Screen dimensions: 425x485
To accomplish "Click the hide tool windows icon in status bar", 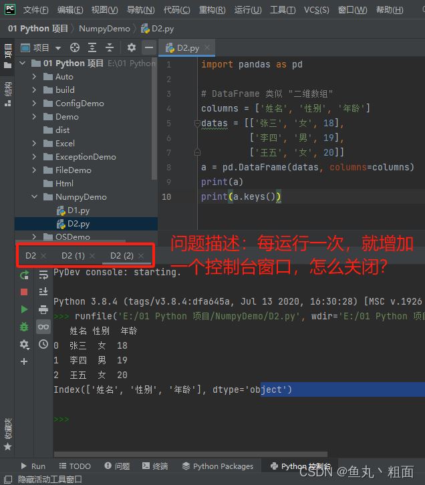I will point(7,480).
